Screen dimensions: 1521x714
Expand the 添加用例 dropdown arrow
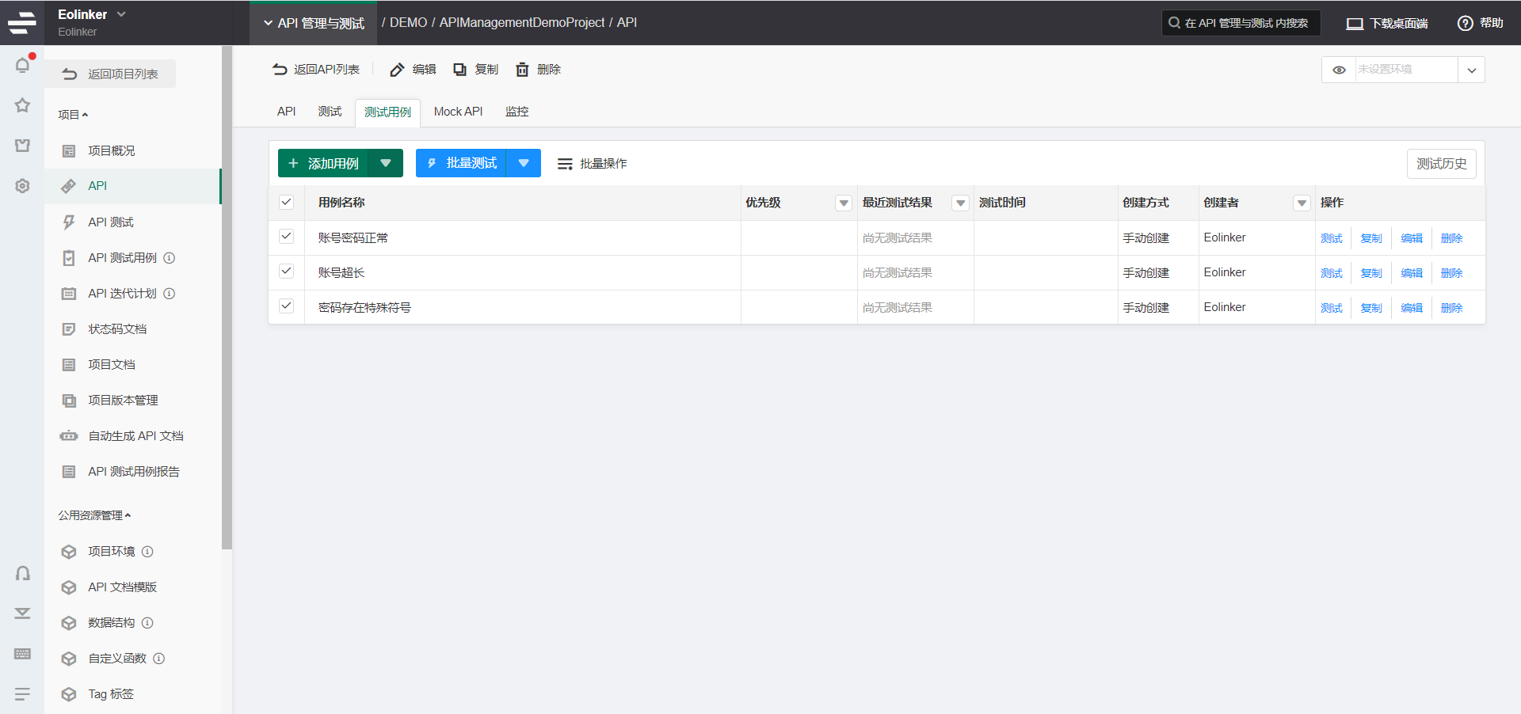click(386, 163)
